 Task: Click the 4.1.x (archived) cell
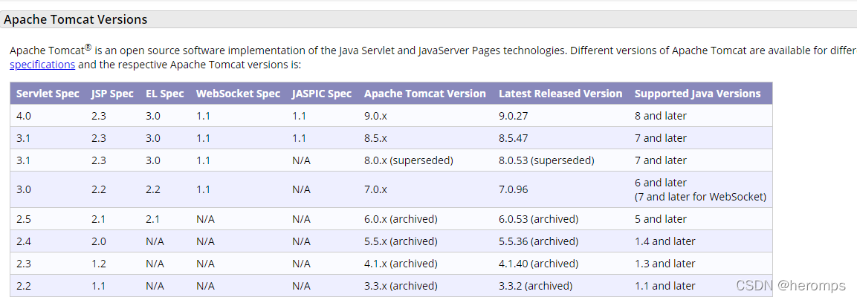pyautogui.click(x=401, y=264)
